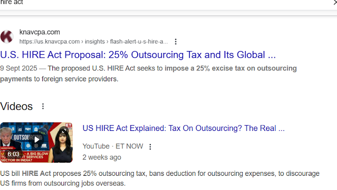Click the '2 weeks ago' timestamp

[x=102, y=157]
